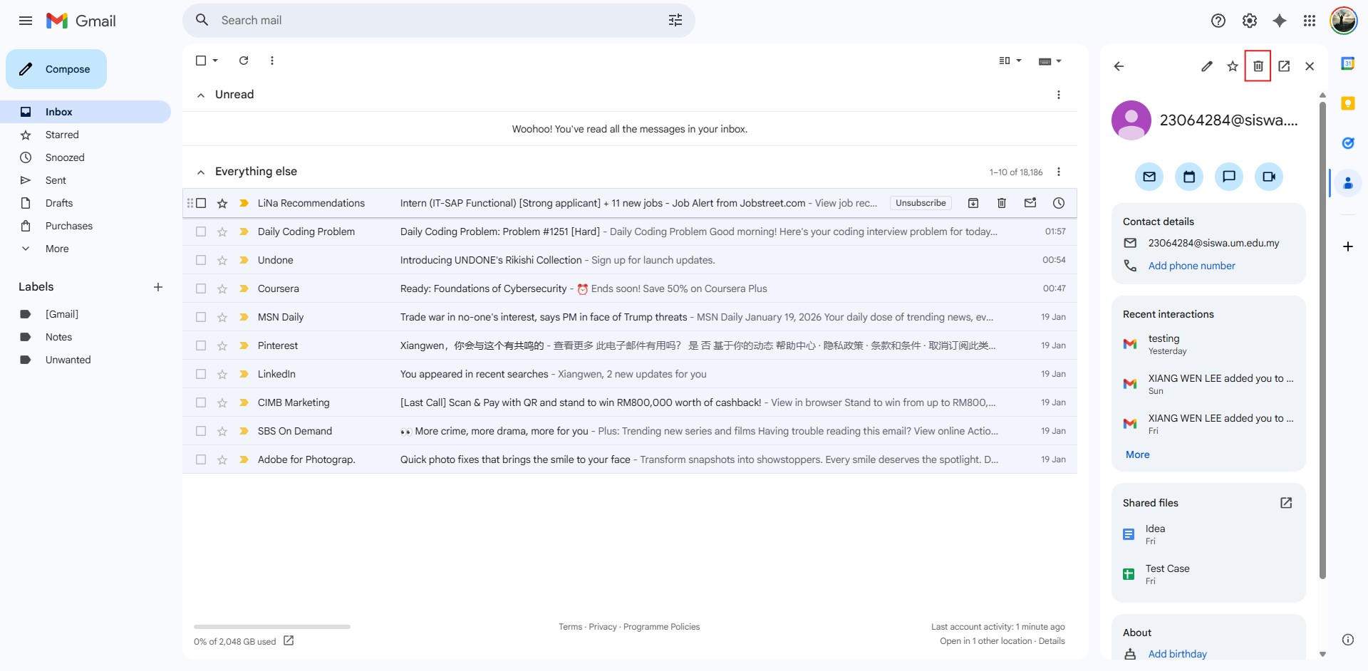Open the select-all dropdown arrow
The width and height of the screenshot is (1368, 671).
point(215,61)
